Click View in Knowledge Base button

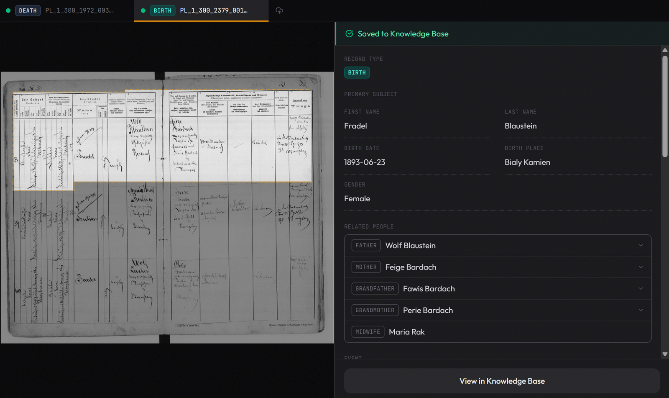(x=502, y=381)
